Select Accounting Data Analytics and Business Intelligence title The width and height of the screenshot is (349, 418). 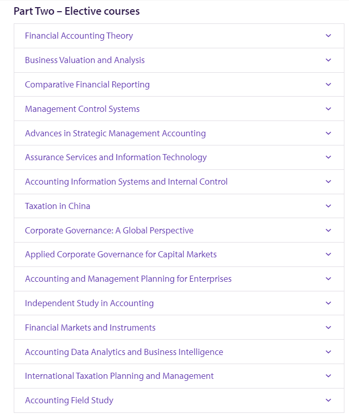coord(124,352)
